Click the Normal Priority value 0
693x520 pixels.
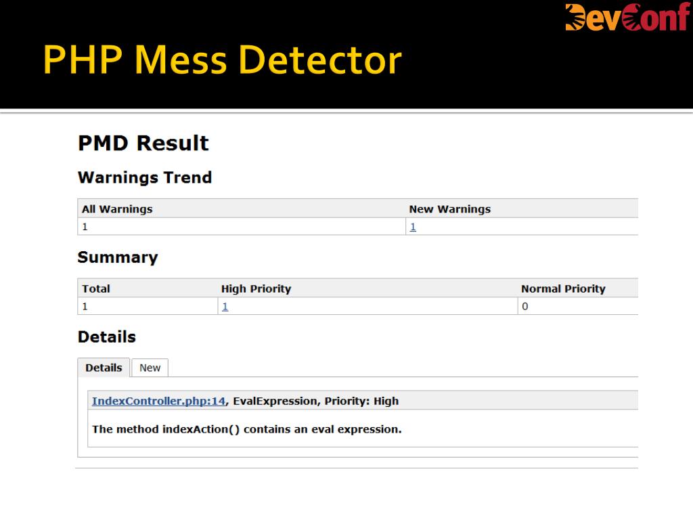tap(525, 307)
